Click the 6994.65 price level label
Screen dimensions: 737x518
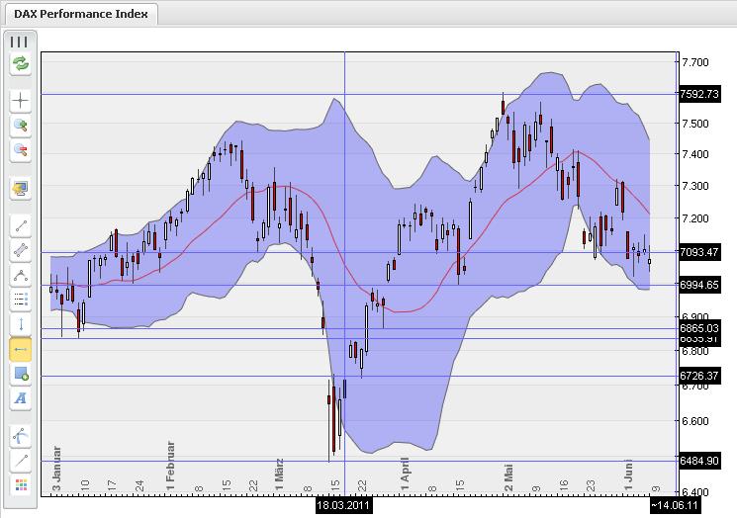pos(699,285)
